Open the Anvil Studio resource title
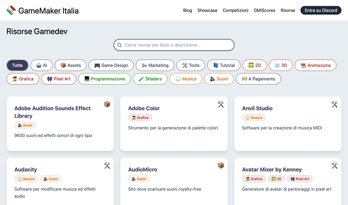348x205 pixels. (257, 108)
